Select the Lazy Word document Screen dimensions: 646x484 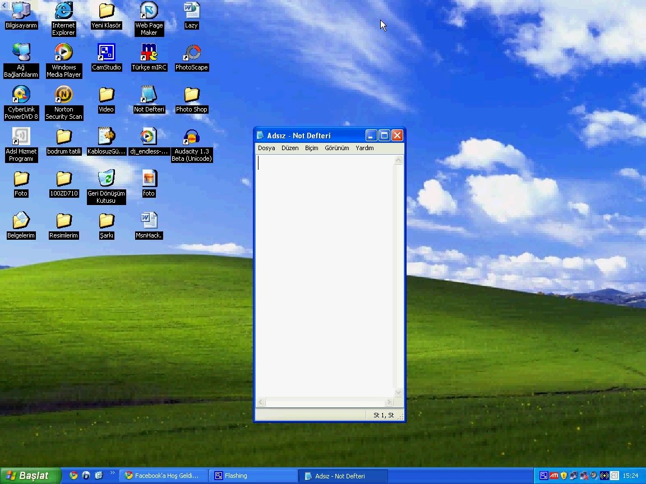[x=191, y=16]
